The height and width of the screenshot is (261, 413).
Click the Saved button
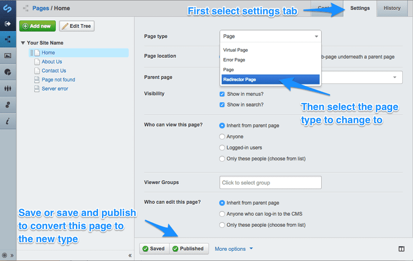pyautogui.click(x=154, y=249)
